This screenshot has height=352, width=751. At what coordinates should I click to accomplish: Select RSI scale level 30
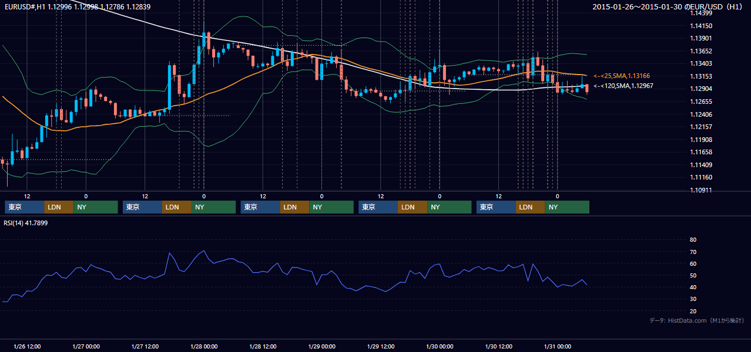tap(693, 299)
